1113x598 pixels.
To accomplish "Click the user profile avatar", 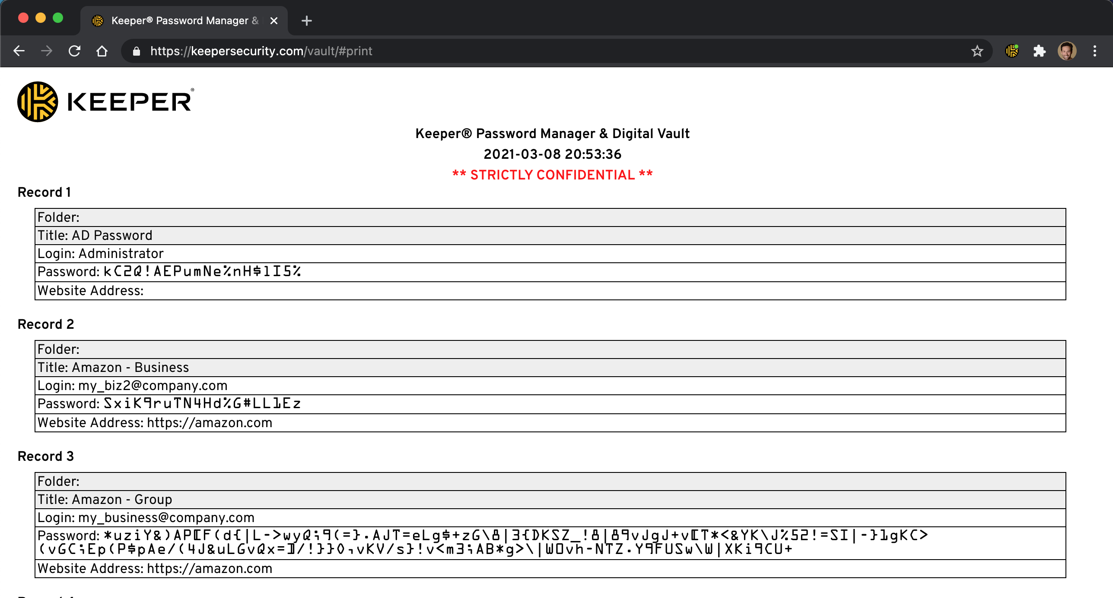I will (1067, 51).
